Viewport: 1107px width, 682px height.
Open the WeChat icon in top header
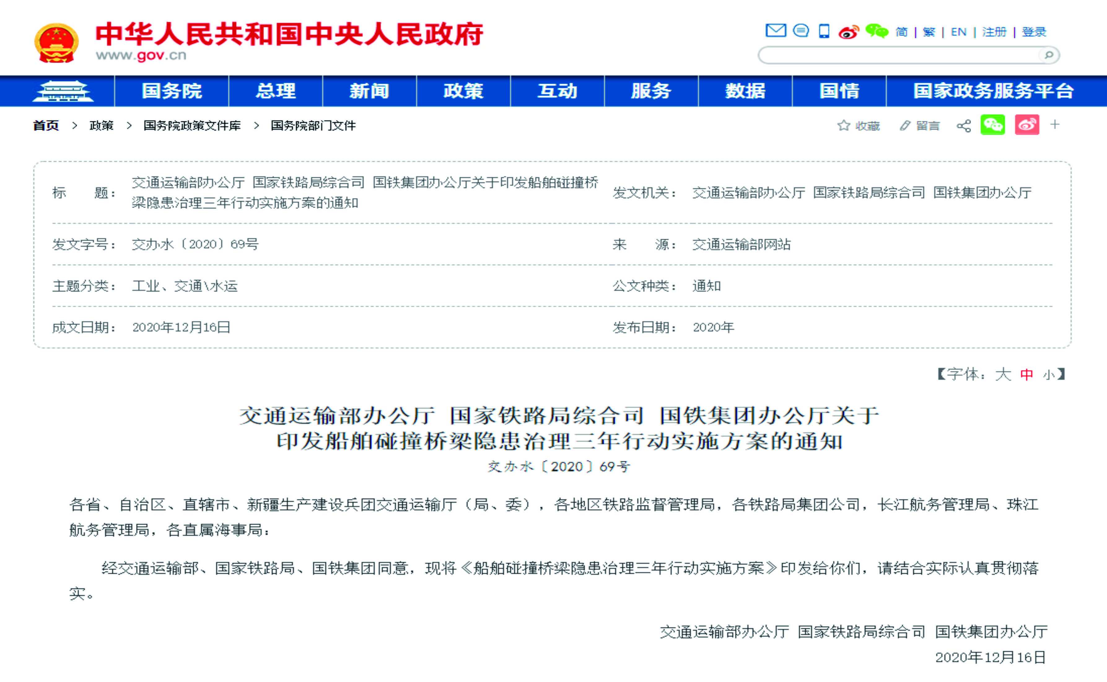877,31
